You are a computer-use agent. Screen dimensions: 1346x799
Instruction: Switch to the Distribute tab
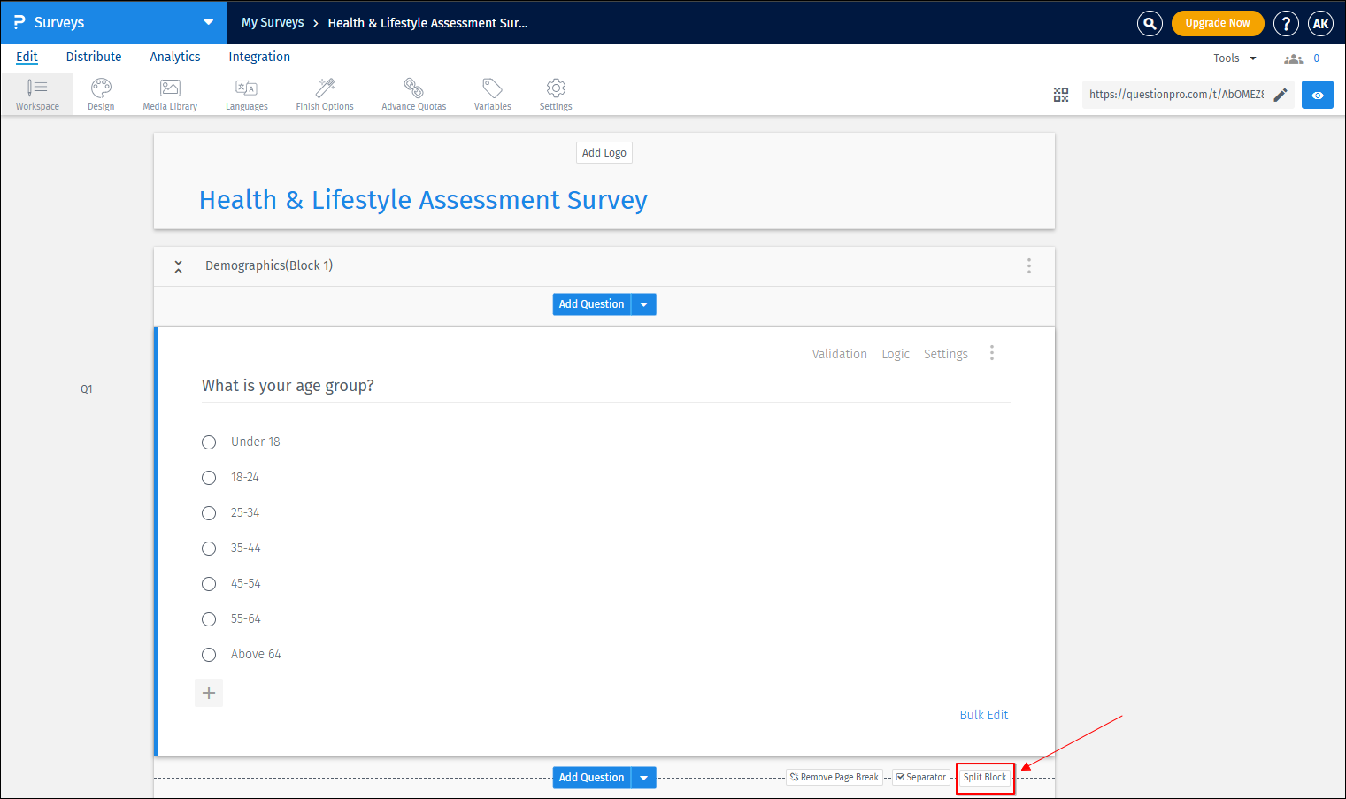tap(94, 57)
